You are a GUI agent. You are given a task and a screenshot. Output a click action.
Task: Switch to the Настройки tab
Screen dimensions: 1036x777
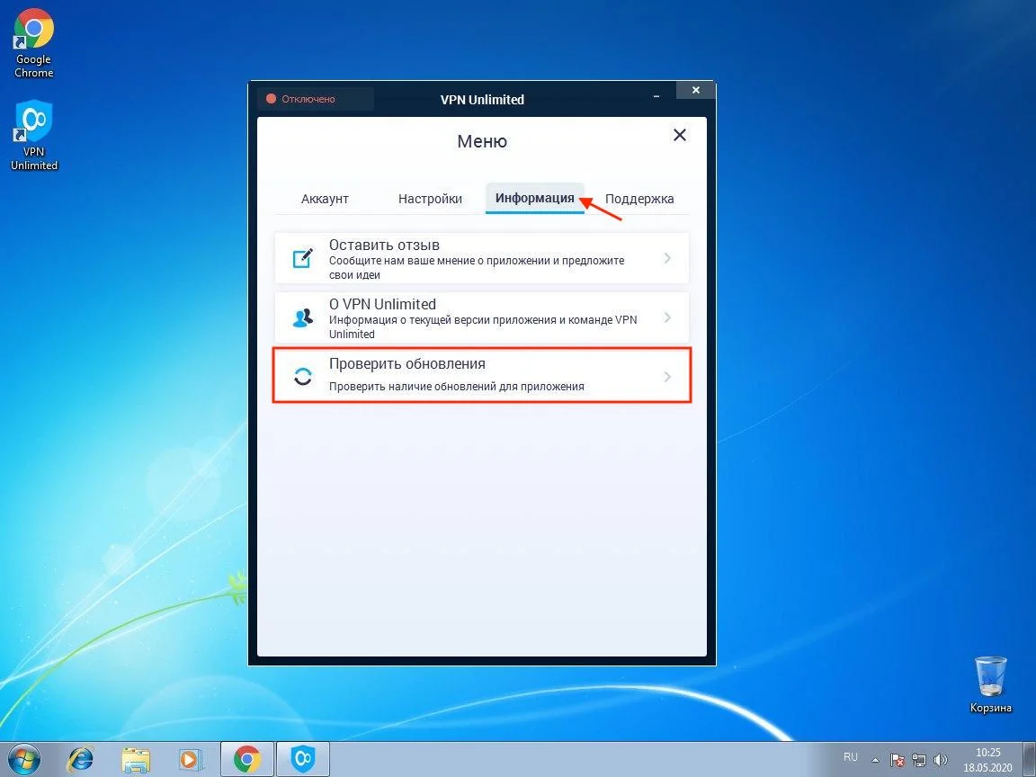coord(430,199)
